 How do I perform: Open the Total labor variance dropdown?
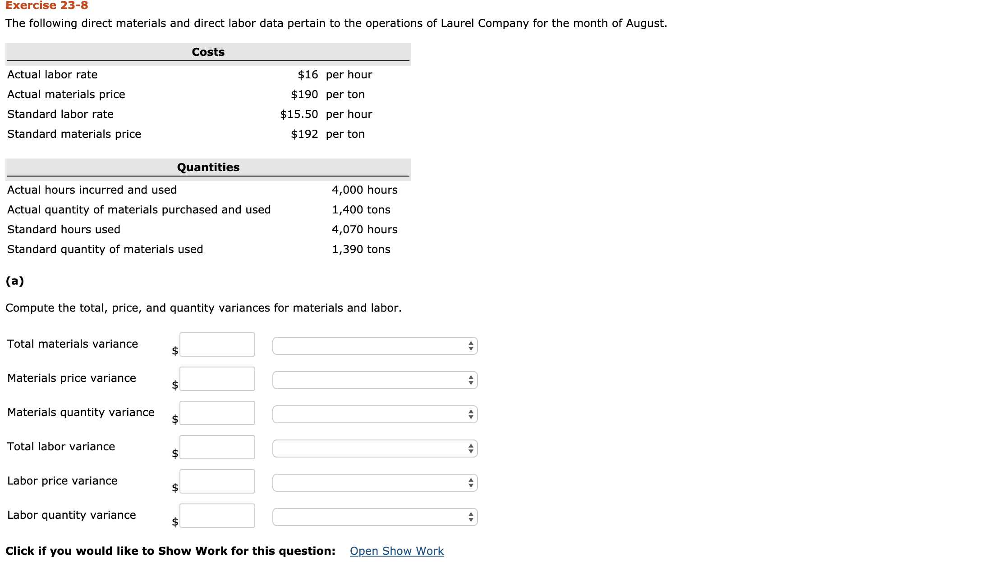pyautogui.click(x=375, y=449)
